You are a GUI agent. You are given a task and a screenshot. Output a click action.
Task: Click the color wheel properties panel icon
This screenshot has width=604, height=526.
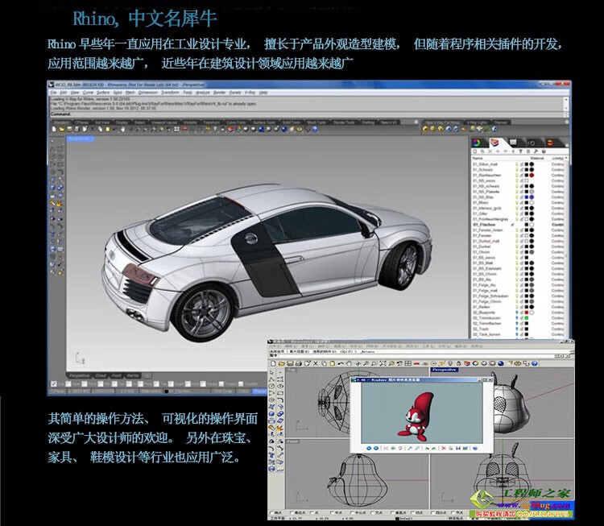coord(478,143)
